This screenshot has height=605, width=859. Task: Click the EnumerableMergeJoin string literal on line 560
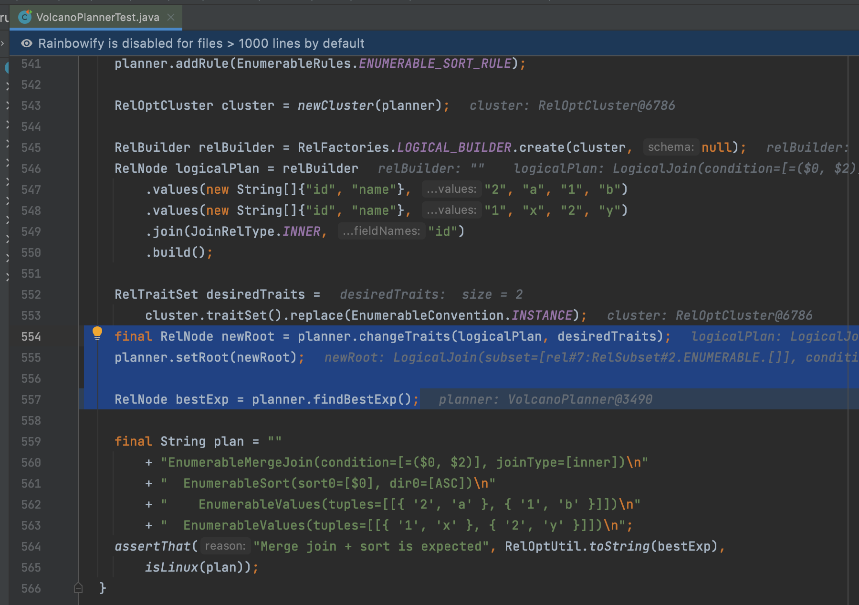pos(405,462)
